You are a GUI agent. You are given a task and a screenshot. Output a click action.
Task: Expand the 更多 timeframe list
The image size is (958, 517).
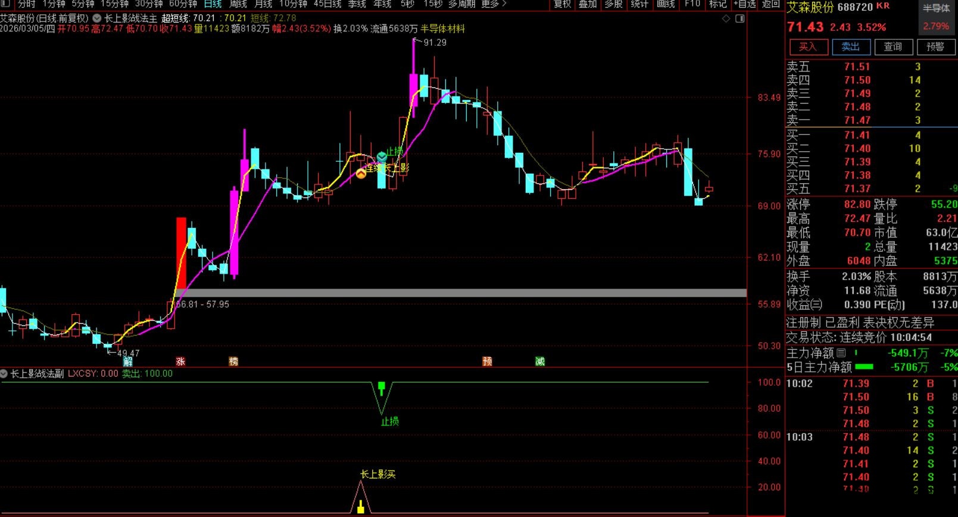tap(494, 4)
